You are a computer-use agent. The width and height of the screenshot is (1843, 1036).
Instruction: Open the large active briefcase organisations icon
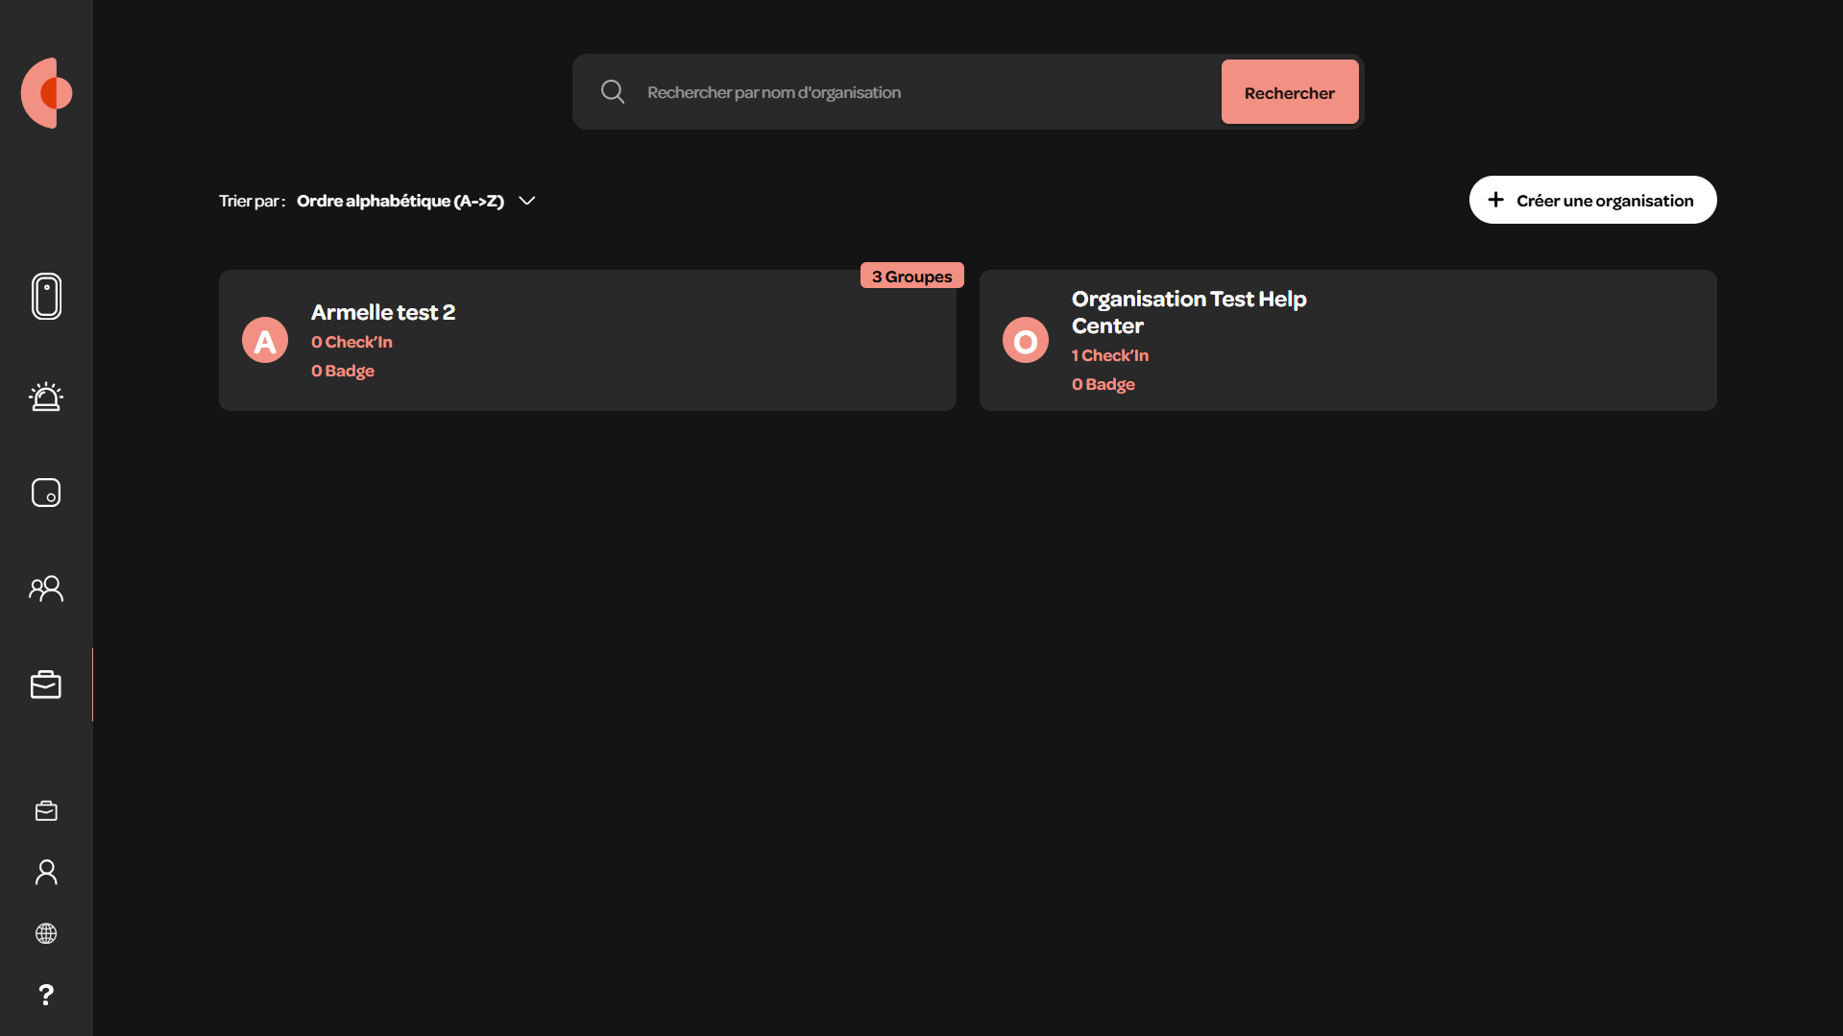[x=46, y=685]
